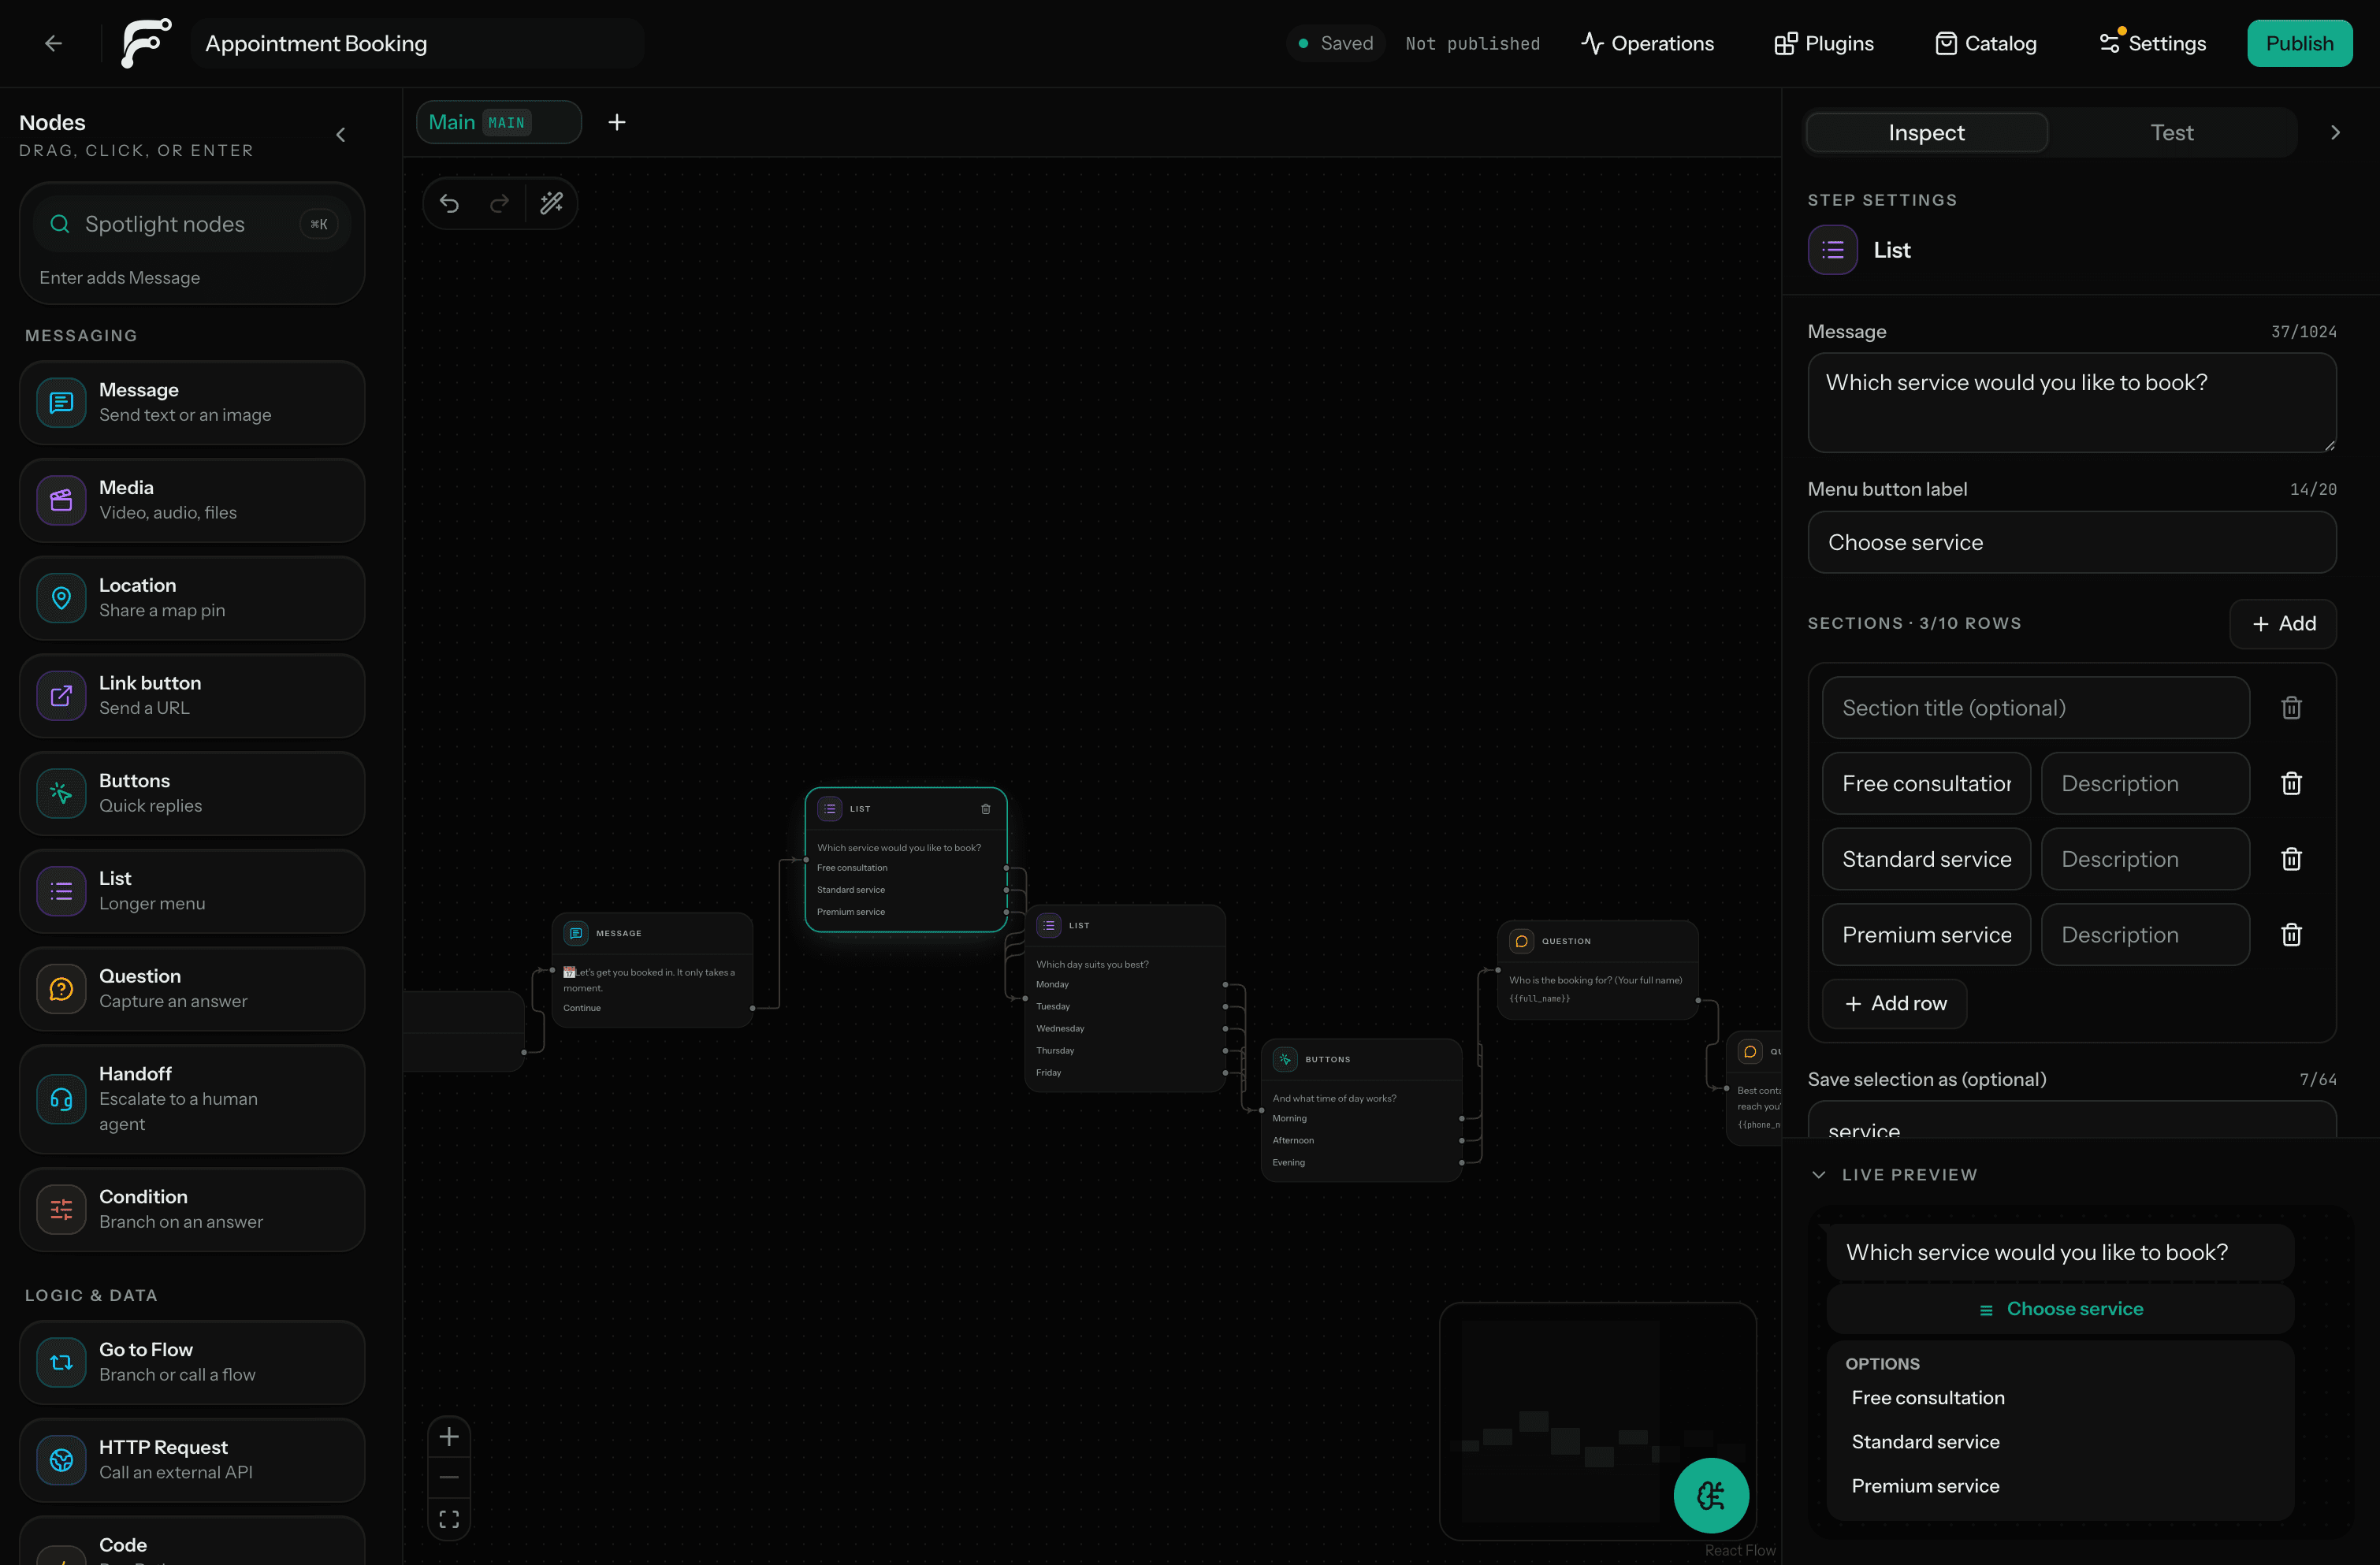Add a Media node from the sidebar
The height and width of the screenshot is (1565, 2380).
pos(192,500)
